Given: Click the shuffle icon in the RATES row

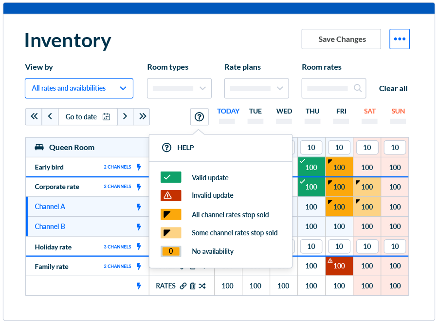Looking at the screenshot, I should tap(202, 286).
